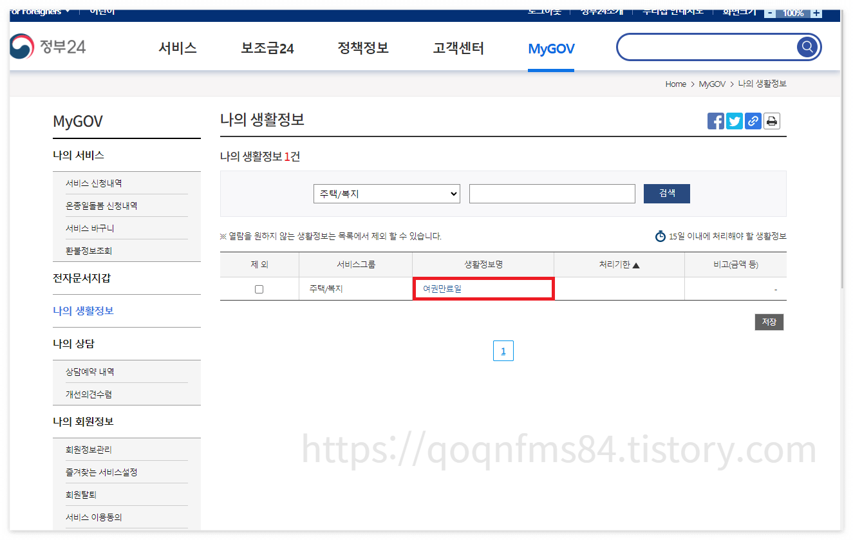Image resolution: width=853 pixels, height=540 pixels.
Task: Open 회원탈퇴 in sidebar
Action: pyautogui.click(x=81, y=495)
